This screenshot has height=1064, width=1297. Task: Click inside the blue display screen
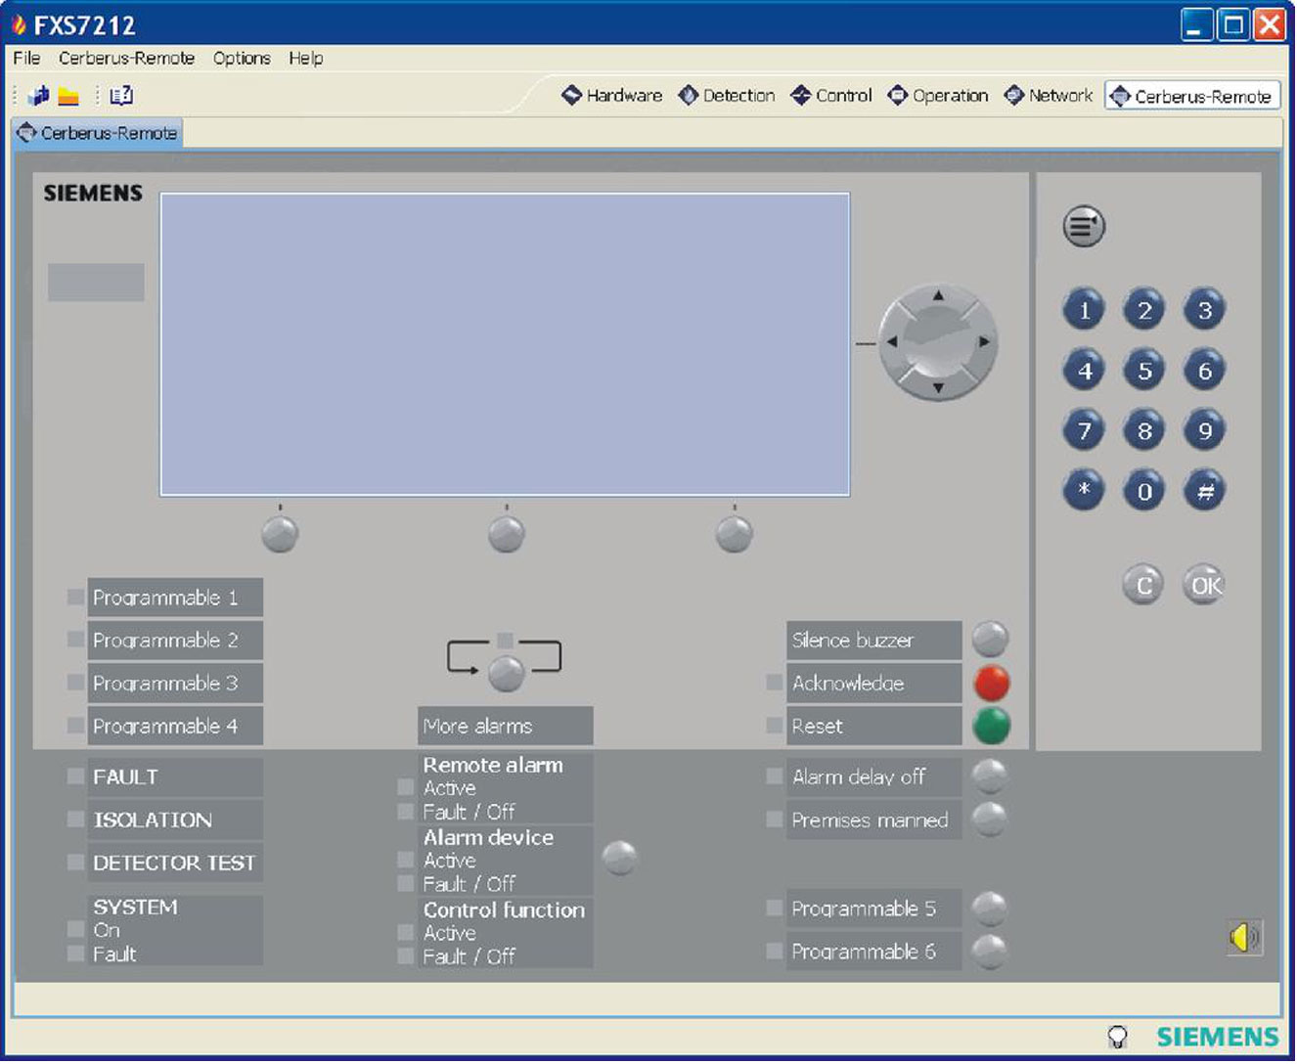tap(505, 344)
